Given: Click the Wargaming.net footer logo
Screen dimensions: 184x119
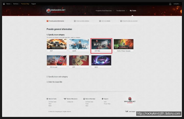Looking at the screenshot, I should 130,100.
